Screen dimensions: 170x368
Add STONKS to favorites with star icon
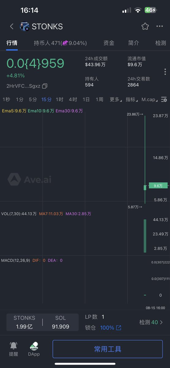[145, 26]
